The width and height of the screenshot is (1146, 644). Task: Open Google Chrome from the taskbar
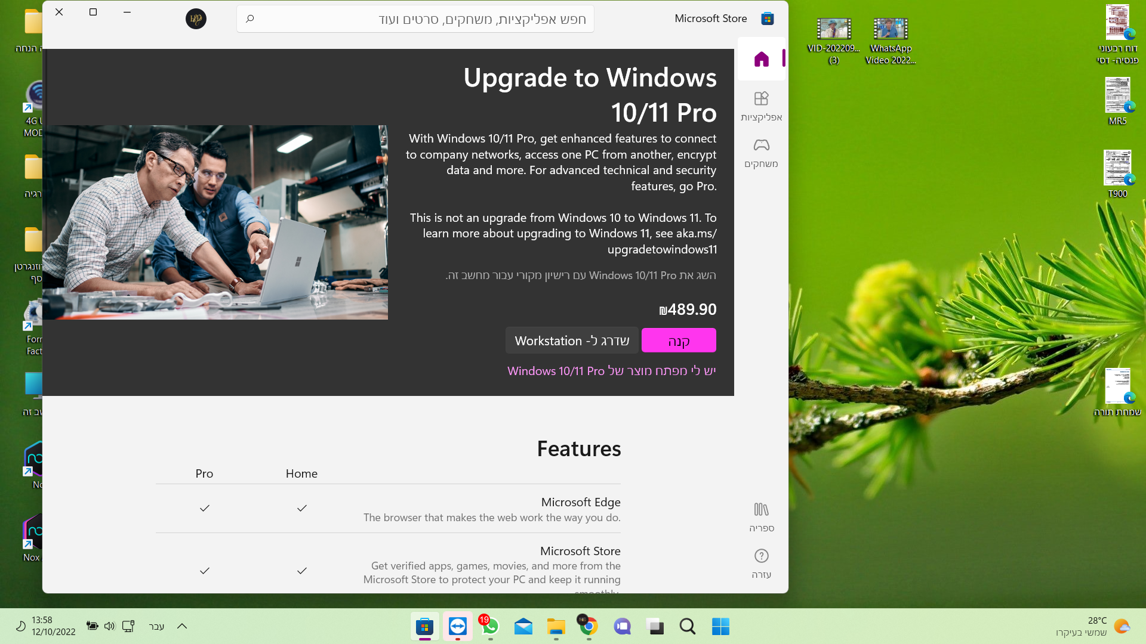589,626
